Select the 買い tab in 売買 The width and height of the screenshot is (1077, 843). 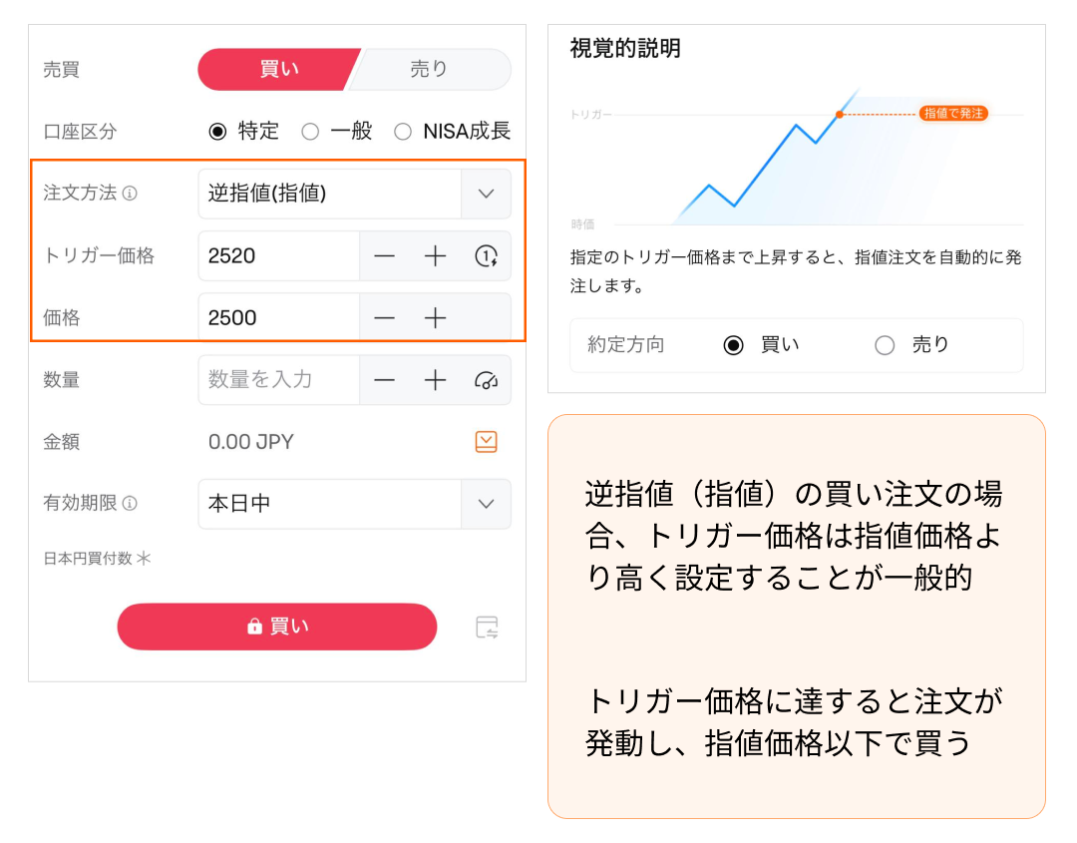click(277, 70)
